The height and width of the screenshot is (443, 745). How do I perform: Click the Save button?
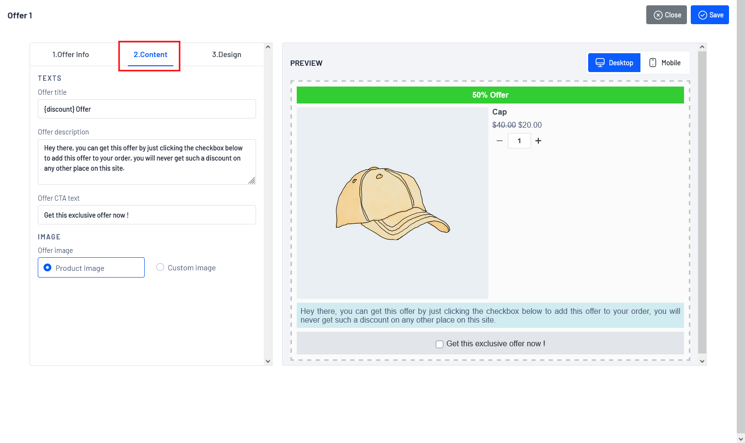pos(710,15)
